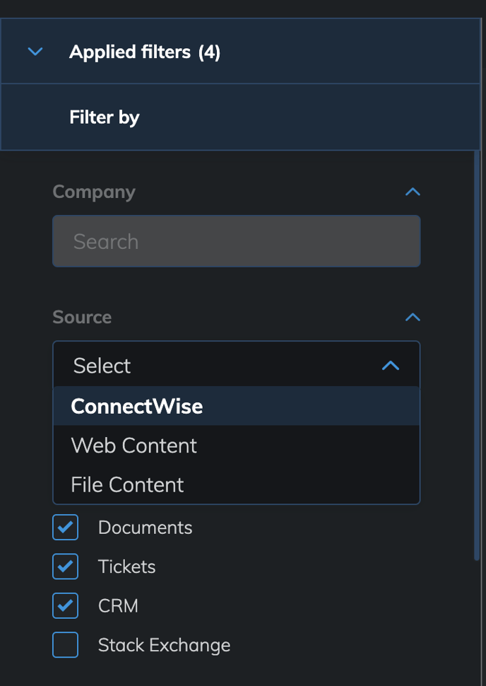This screenshot has width=486, height=686.
Task: Uncheck the Tickets checkbox
Action: click(x=66, y=566)
